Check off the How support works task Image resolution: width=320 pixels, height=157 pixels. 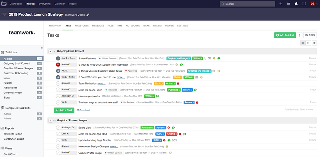[58, 96]
